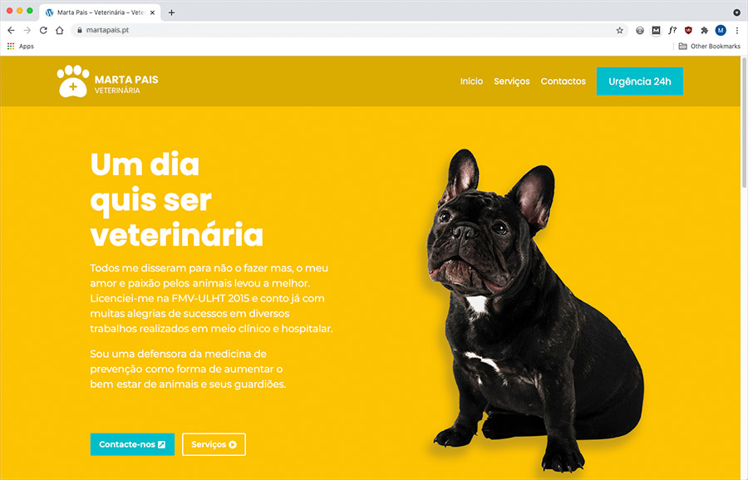Open the uBlock shield extension
This screenshot has width=748, height=480.
click(x=688, y=30)
